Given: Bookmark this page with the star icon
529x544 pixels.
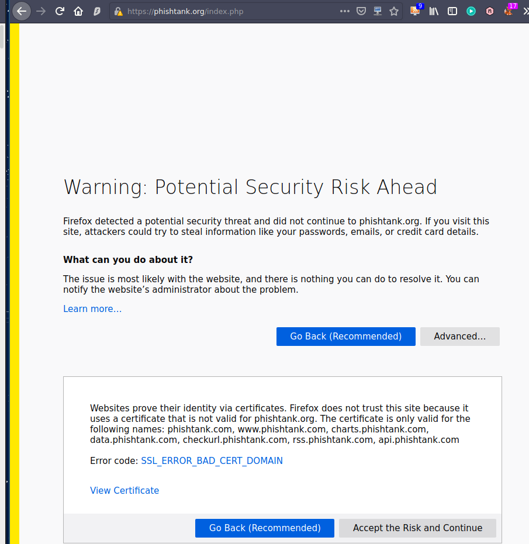Looking at the screenshot, I should point(394,12).
